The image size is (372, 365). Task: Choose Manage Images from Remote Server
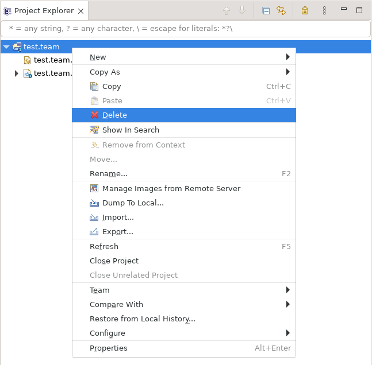184,189
